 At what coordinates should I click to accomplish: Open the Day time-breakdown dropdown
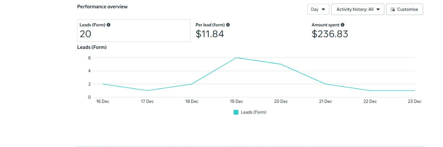(318, 9)
